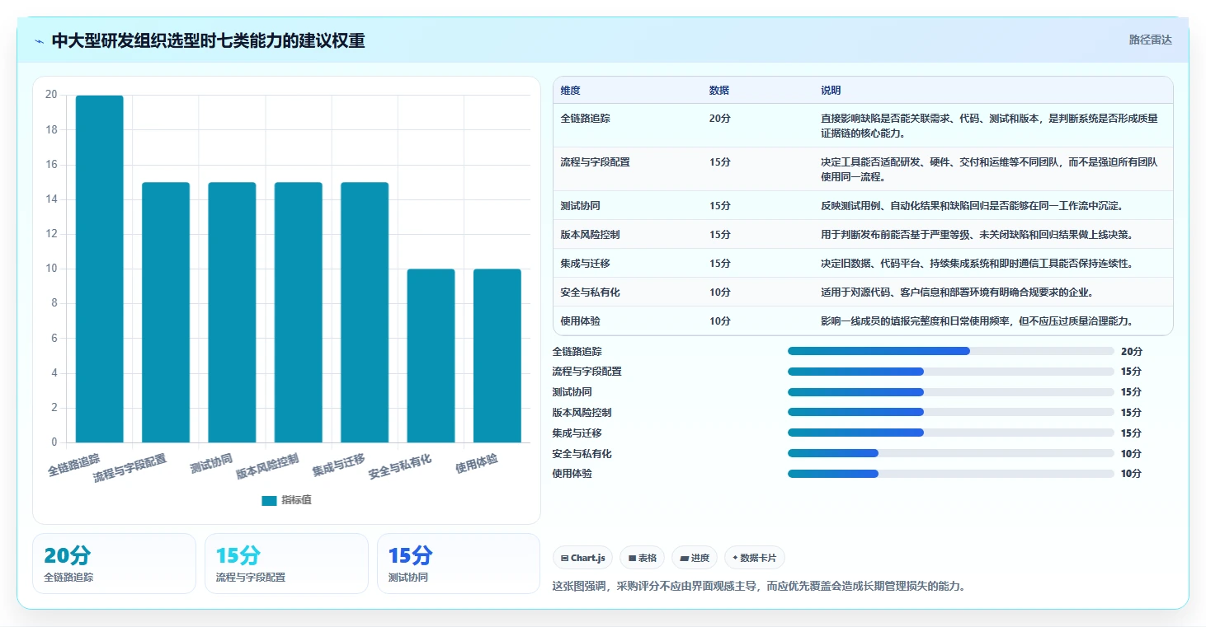Click the 数据 column header

point(718,91)
